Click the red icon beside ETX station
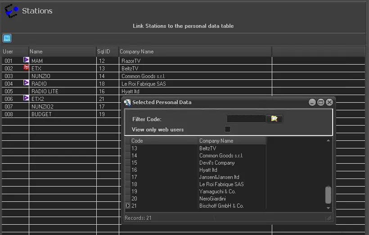 click(x=26, y=67)
